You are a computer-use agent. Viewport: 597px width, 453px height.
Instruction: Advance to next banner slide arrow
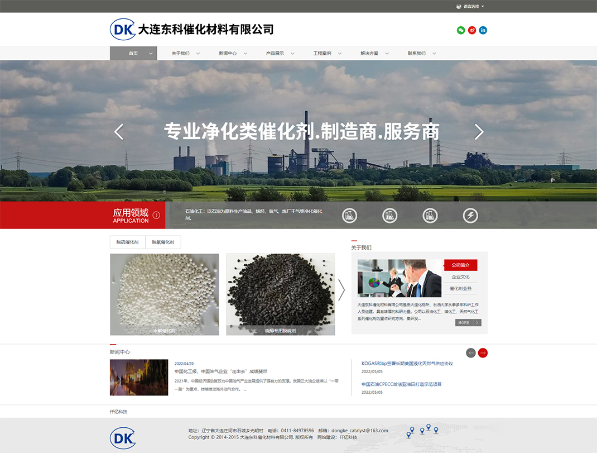[x=479, y=132]
